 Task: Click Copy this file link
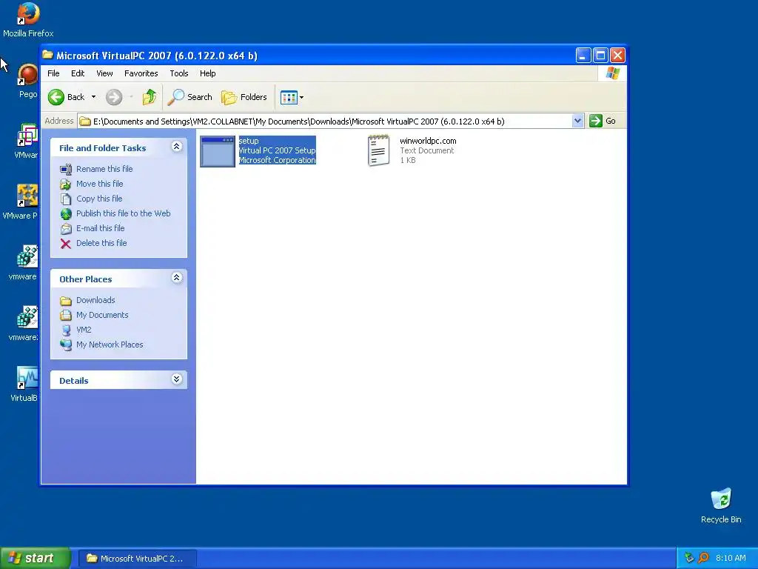99,199
